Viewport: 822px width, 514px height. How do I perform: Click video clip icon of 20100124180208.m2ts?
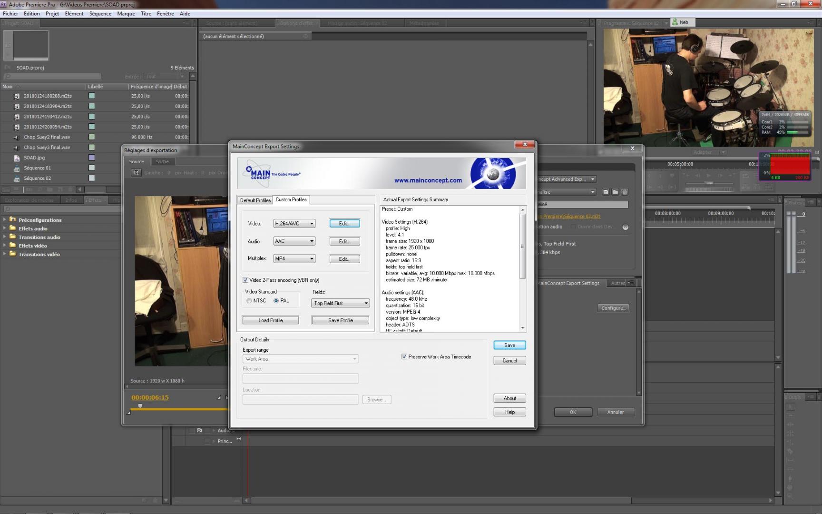[17, 96]
